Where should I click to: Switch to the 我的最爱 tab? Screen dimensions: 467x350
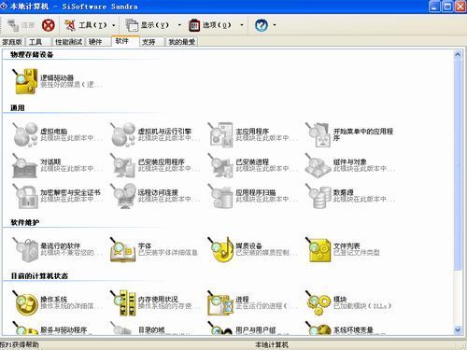(182, 42)
